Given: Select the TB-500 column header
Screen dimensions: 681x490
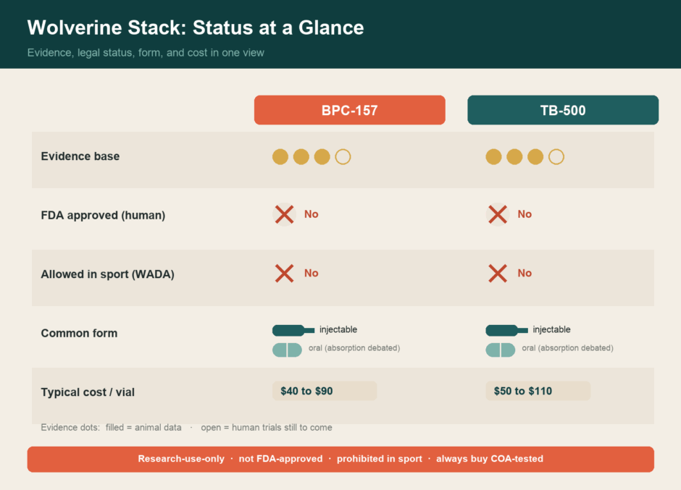Looking at the screenshot, I should tap(563, 110).
